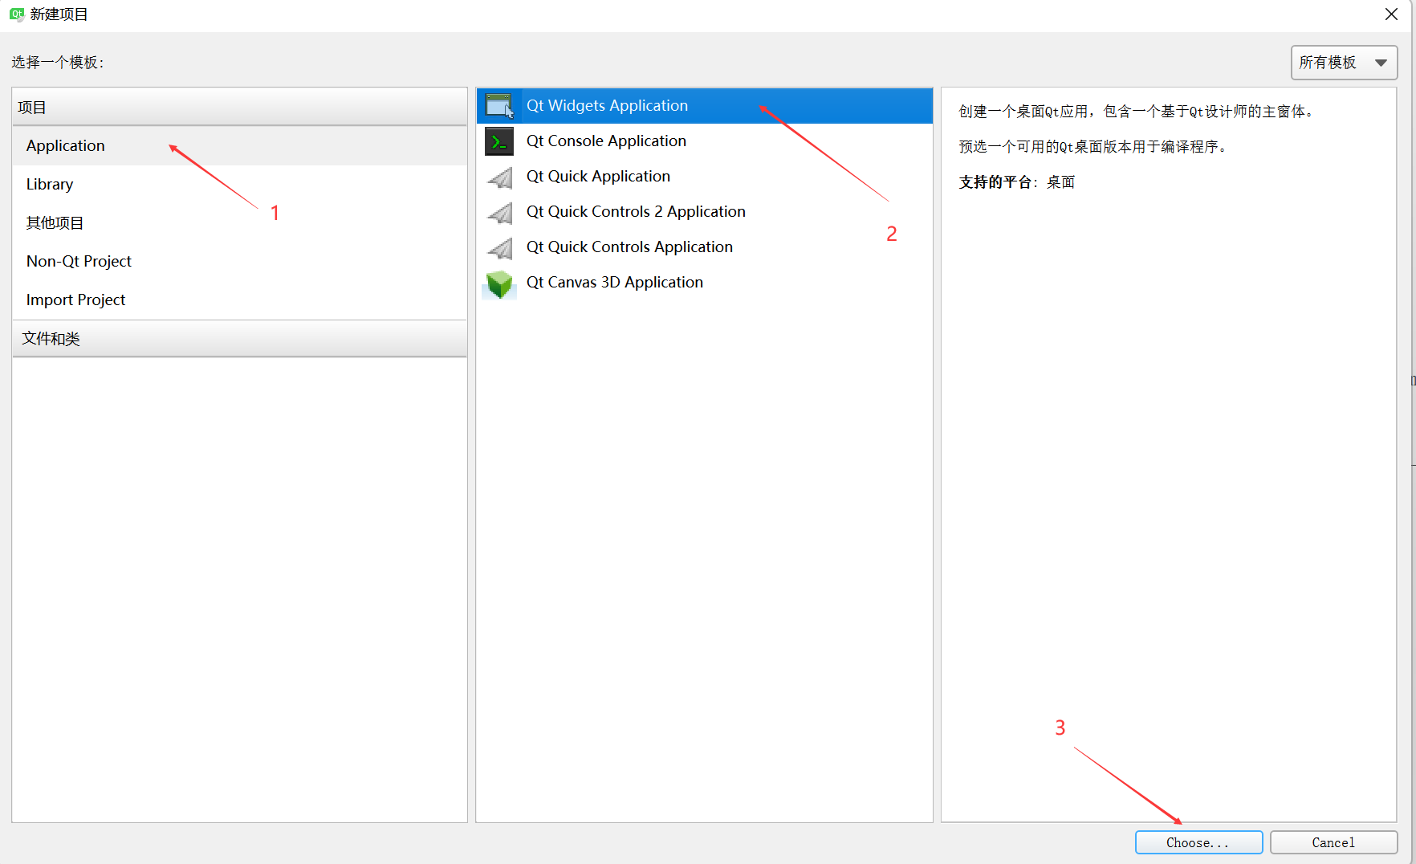Select the Application project category
The width and height of the screenshot is (1416, 864).
[239, 145]
